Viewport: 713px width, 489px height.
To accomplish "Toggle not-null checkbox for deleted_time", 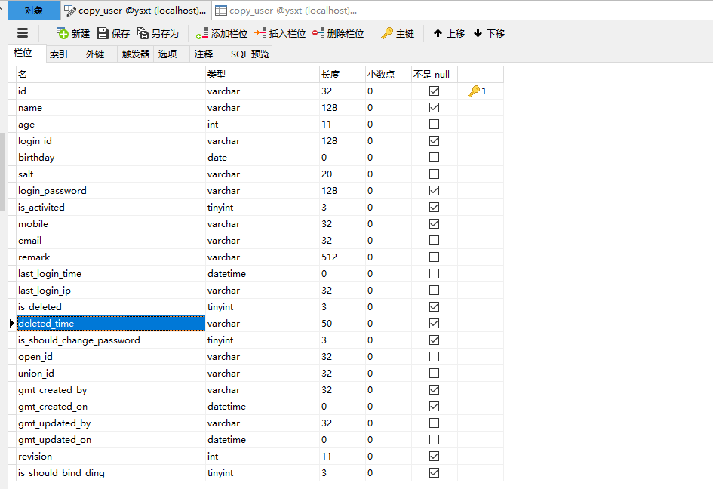I will pos(435,324).
